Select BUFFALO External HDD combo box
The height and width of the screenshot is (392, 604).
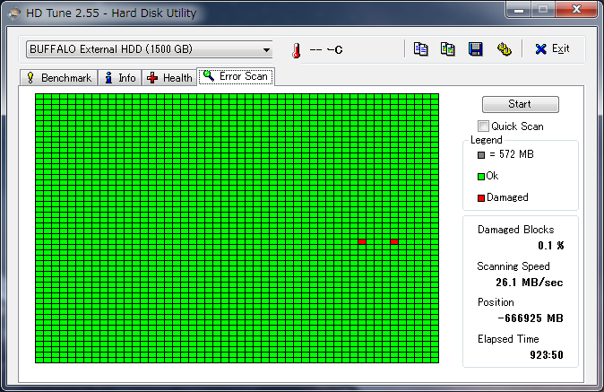pyautogui.click(x=149, y=49)
